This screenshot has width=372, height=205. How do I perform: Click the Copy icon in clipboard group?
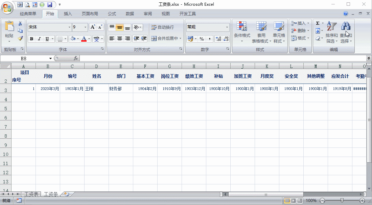pos(20,30)
